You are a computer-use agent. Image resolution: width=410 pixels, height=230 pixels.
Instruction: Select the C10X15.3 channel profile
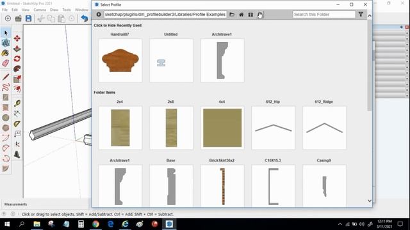pos(274,186)
